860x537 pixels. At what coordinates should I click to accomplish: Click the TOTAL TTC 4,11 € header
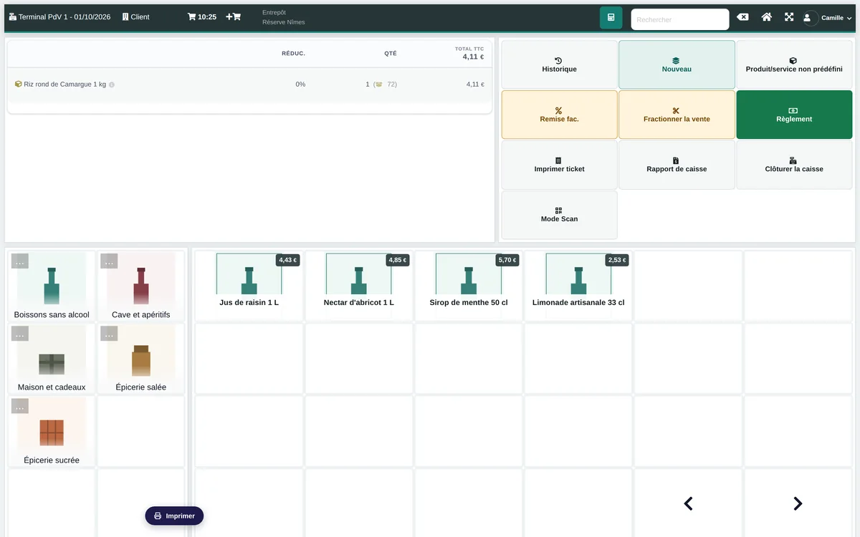pos(469,53)
